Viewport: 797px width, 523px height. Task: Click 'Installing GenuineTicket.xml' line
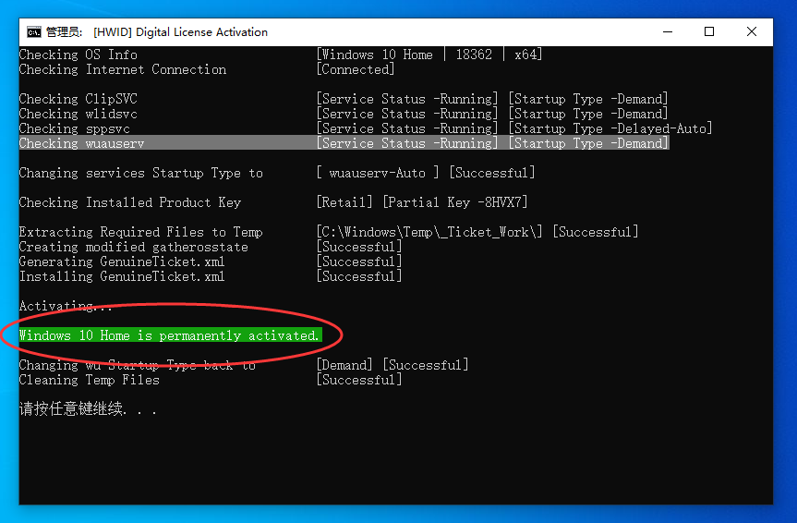122,276
